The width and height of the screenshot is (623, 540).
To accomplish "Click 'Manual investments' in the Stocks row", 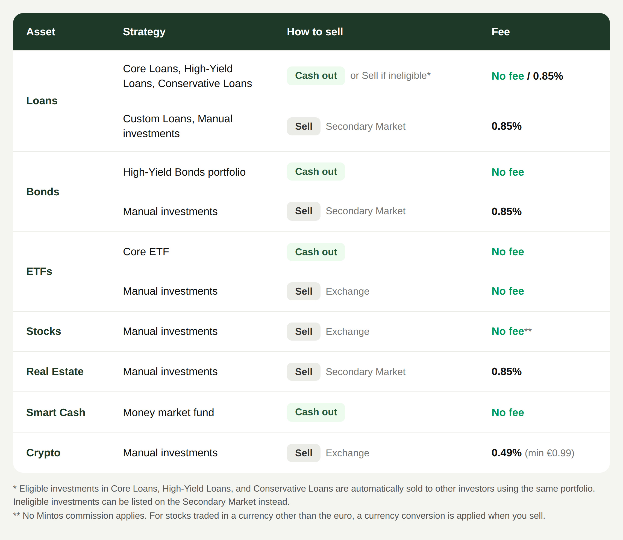I will [170, 331].
